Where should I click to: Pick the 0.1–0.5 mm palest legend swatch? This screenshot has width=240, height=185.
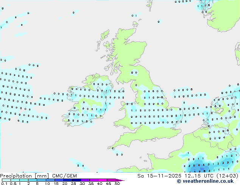[6, 180]
